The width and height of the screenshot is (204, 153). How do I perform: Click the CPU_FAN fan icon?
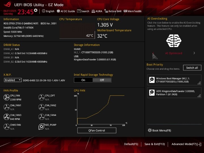click(x=7, y=97)
